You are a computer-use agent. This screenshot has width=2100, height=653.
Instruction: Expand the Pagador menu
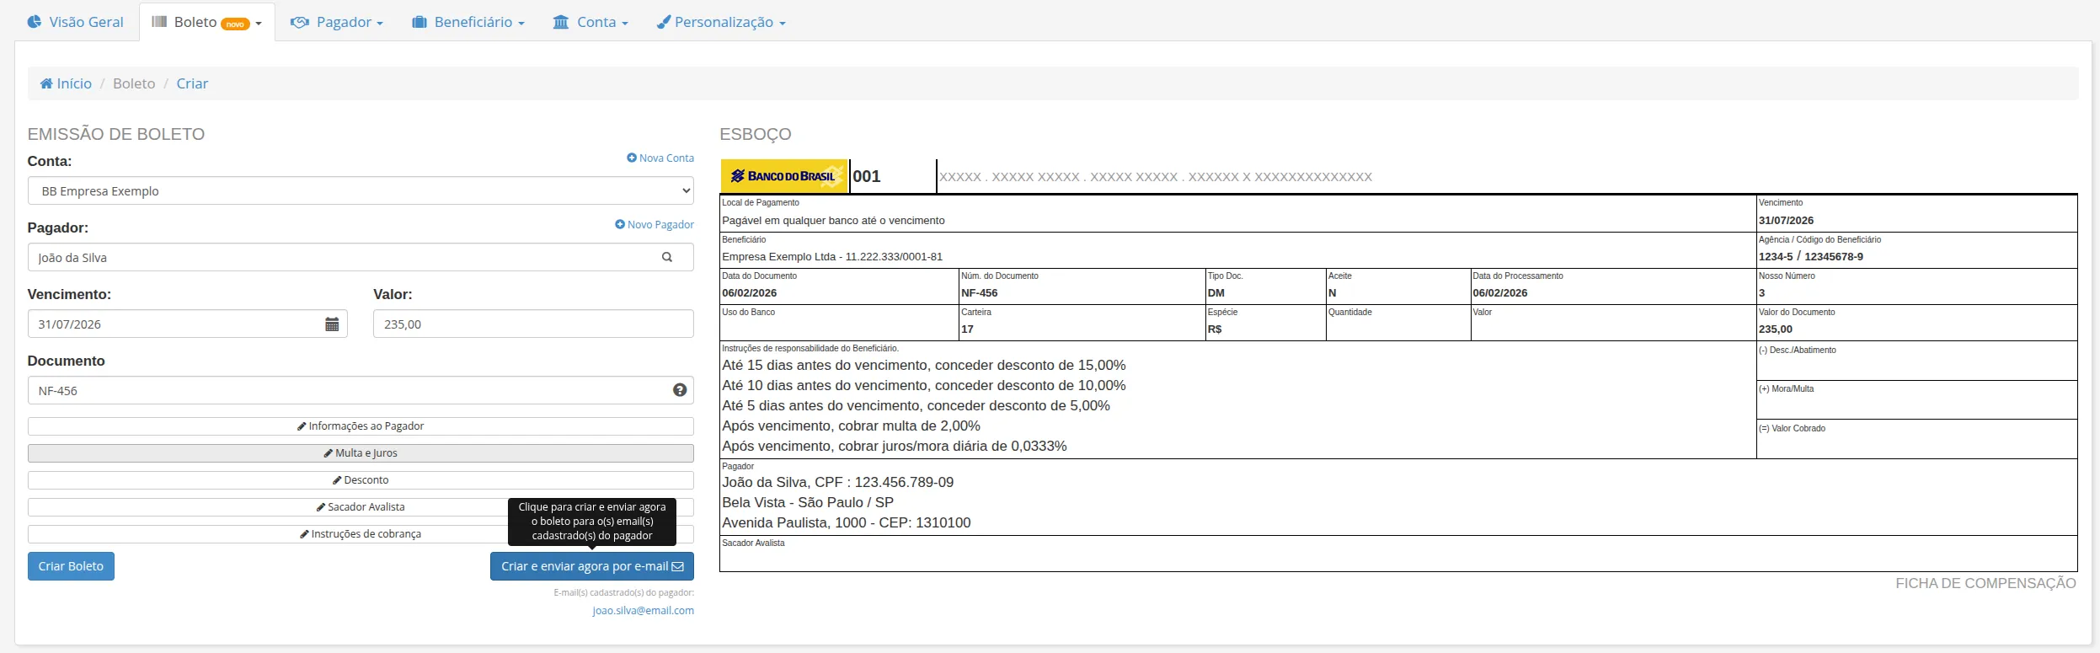[337, 22]
